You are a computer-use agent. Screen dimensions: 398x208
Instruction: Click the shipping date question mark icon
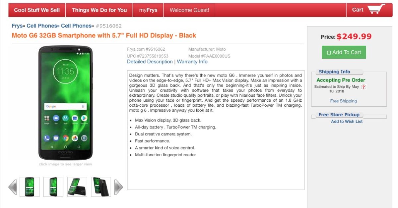[364, 87]
